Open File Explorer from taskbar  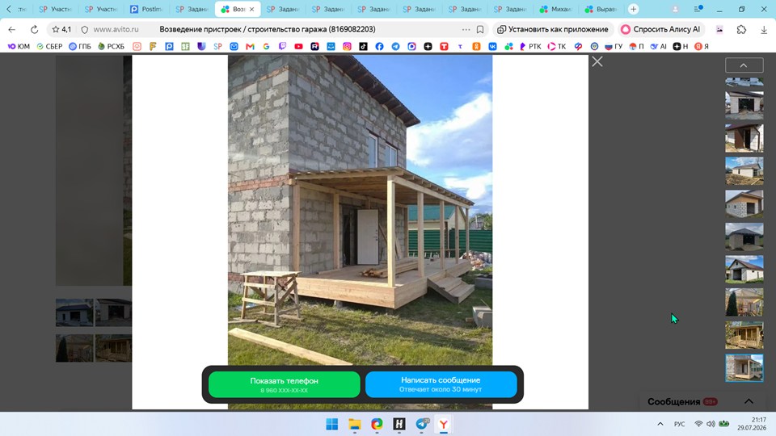[x=354, y=424]
